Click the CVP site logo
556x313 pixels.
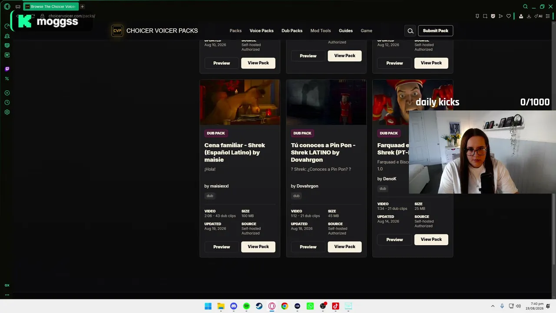click(x=117, y=31)
